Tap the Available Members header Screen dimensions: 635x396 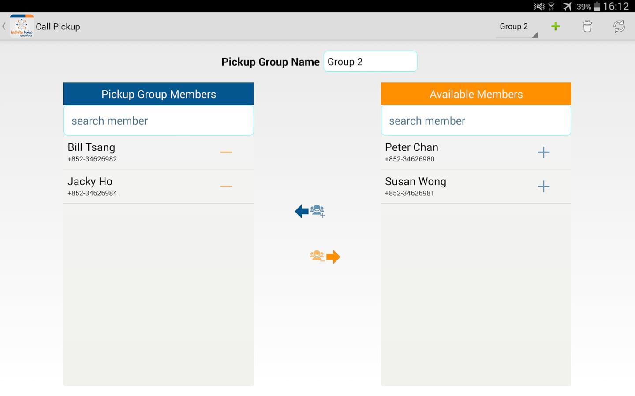(476, 94)
